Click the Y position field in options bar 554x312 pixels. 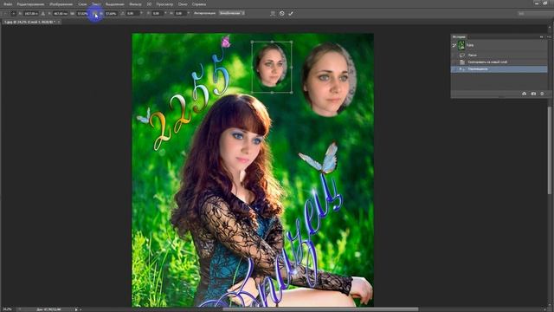click(x=60, y=14)
